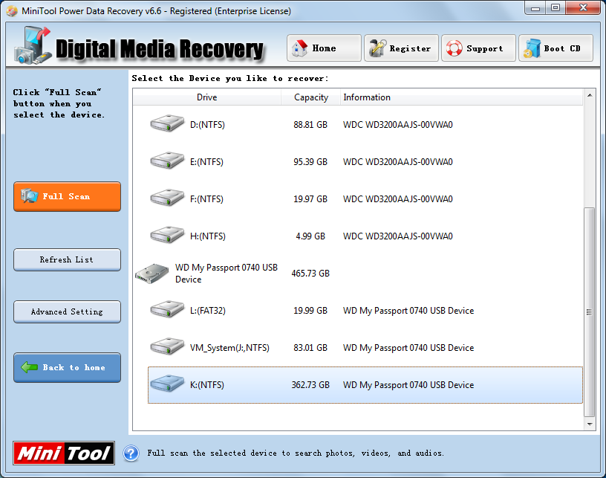Click the app icon in the title bar

coord(12,11)
